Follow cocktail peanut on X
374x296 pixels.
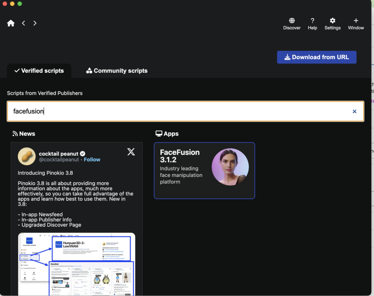(x=92, y=159)
